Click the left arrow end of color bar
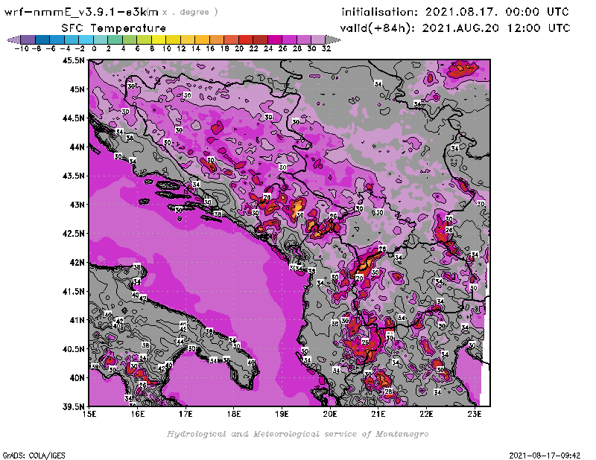This screenshot has width=596, height=460. click(x=13, y=39)
